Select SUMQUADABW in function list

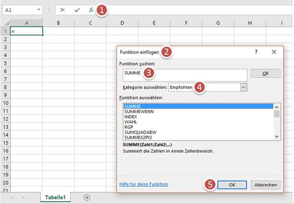point(199,132)
